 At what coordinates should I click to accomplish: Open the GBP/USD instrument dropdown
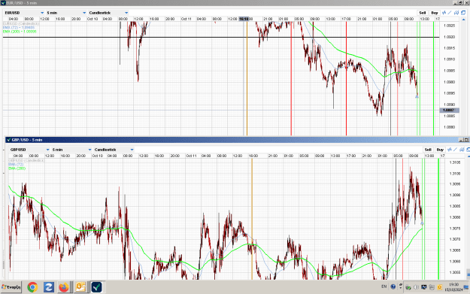pos(29,150)
